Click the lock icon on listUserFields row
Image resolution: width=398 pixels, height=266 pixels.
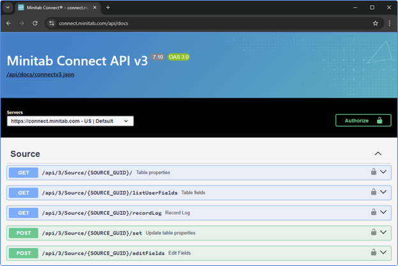coord(374,192)
